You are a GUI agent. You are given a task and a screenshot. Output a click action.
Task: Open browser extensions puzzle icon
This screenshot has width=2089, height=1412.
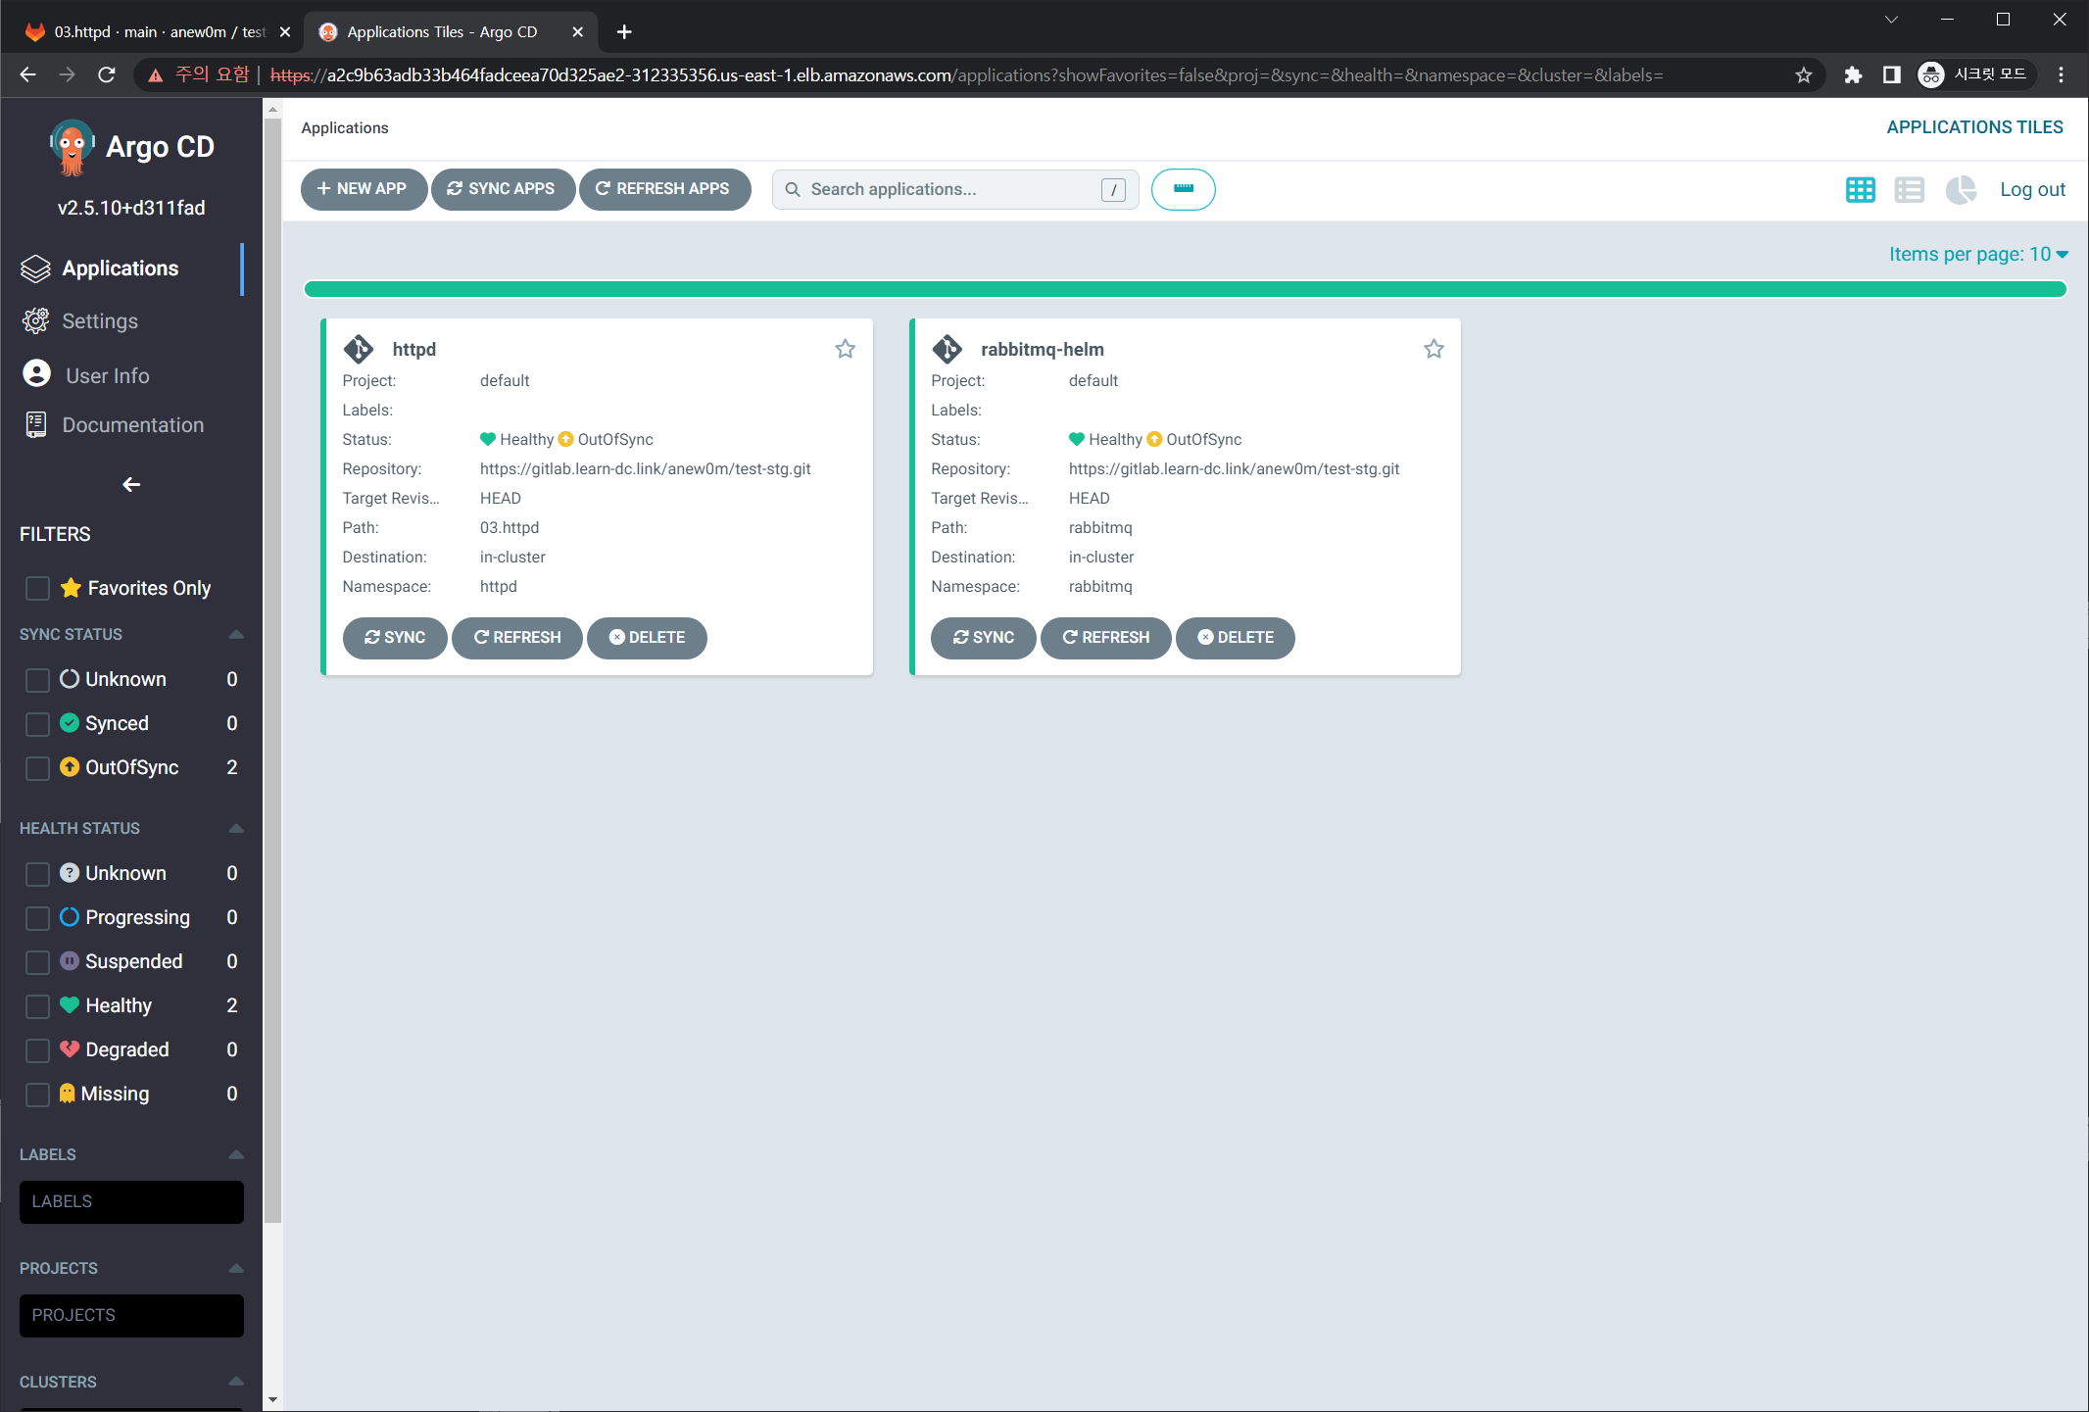tap(1852, 75)
